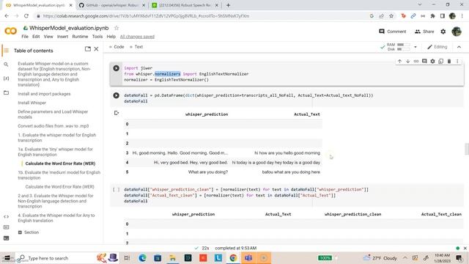Open the Runtime menu
Screen dimensions: 469x264
coord(80,37)
